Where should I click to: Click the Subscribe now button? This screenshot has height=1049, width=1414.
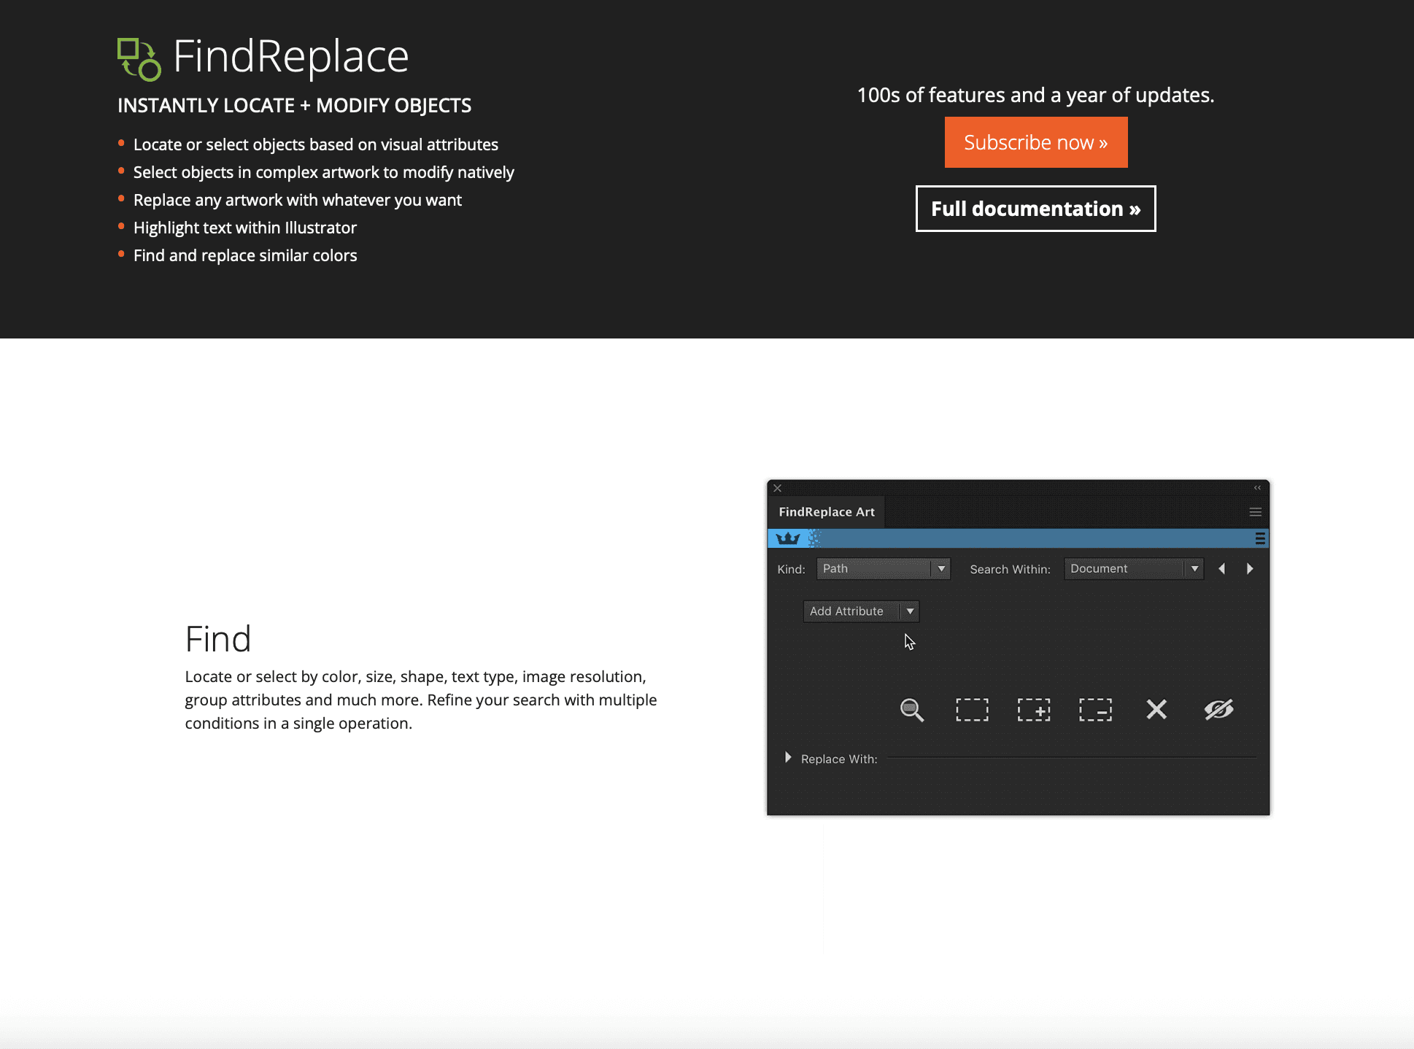coord(1035,142)
